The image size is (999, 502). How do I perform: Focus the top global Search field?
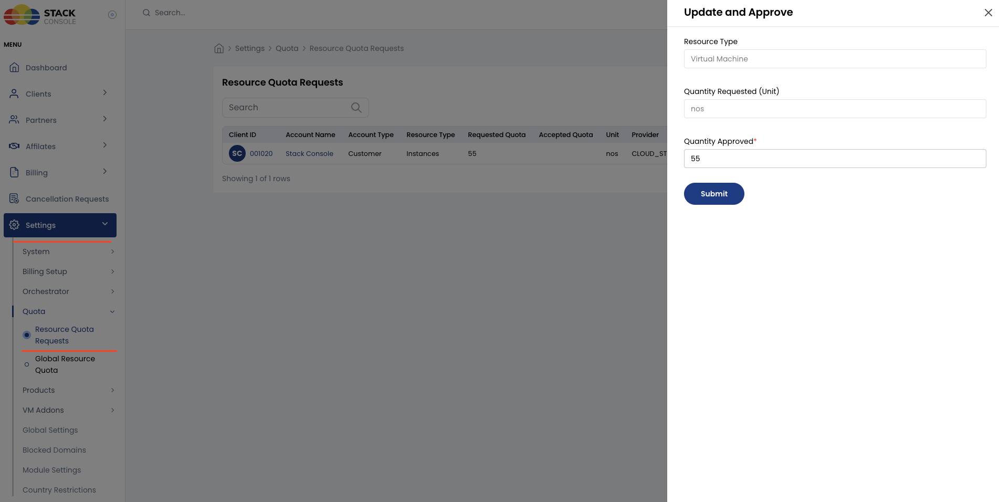[170, 13]
